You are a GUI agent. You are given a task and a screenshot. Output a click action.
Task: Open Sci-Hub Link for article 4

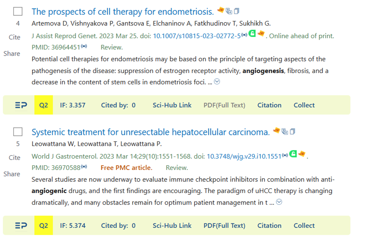tap(172, 105)
